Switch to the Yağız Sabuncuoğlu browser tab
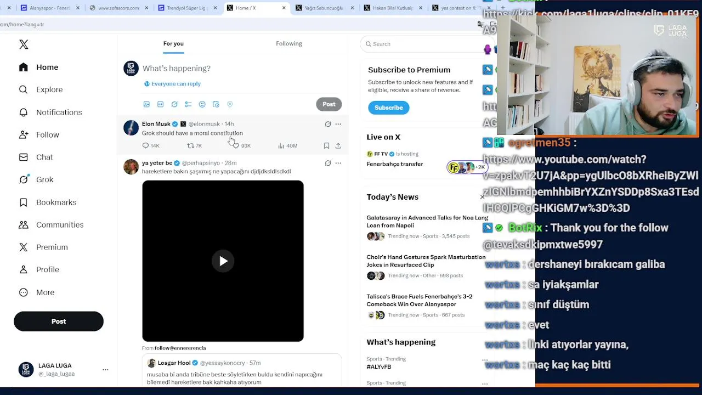This screenshot has height=395, width=702. (324, 8)
